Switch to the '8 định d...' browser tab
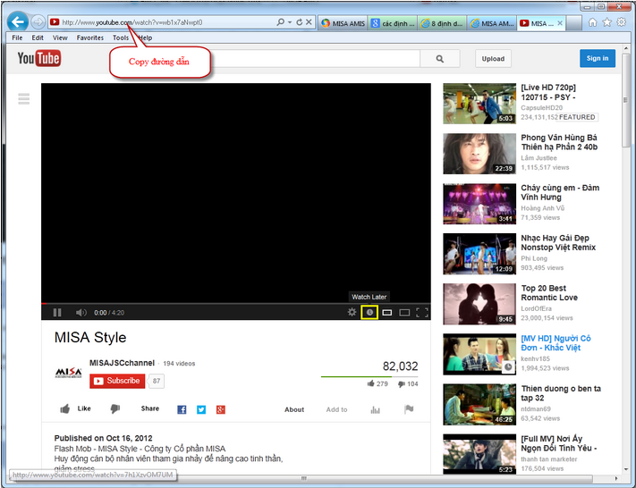This screenshot has width=636, height=488. [442, 23]
